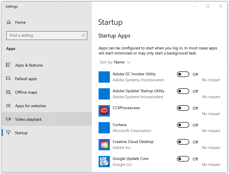The height and width of the screenshot is (174, 229).
Task: Click the Google Update Core installer icon
Action: [x=104, y=162]
